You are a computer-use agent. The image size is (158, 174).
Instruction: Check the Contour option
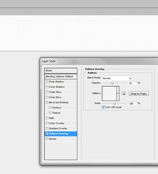pos(50,108)
